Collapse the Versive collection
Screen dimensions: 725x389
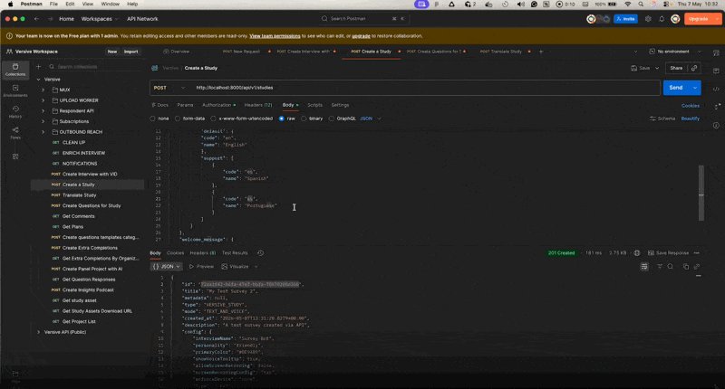(38, 80)
